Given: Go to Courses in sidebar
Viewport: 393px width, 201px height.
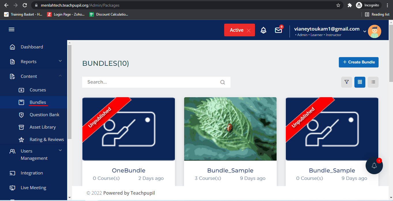Looking at the screenshot, I should [x=38, y=90].
